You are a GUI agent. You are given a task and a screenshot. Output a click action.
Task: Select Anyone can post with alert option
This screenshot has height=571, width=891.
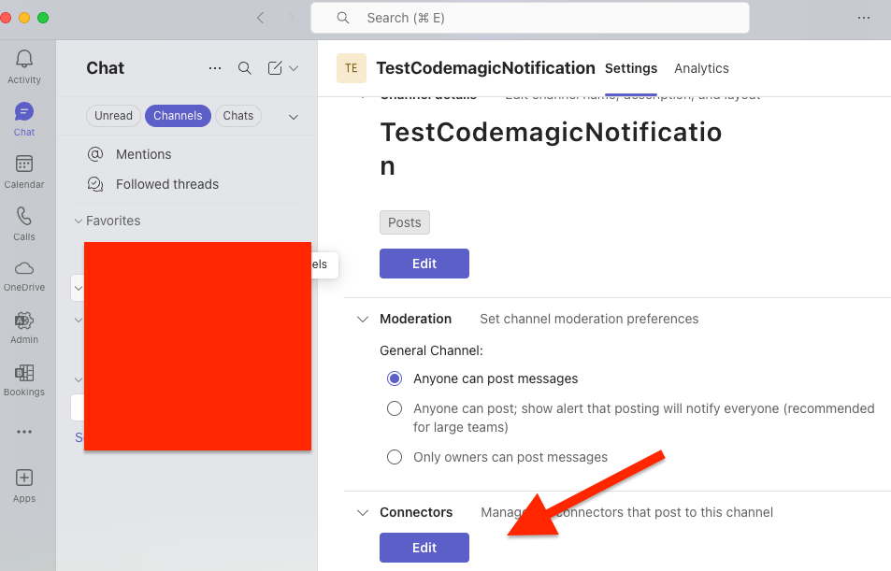click(x=395, y=408)
